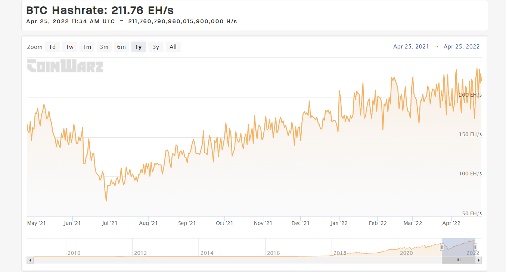This screenshot has height=272, width=506.
Task: Click the Dec '21 axis label
Action: click(301, 223)
